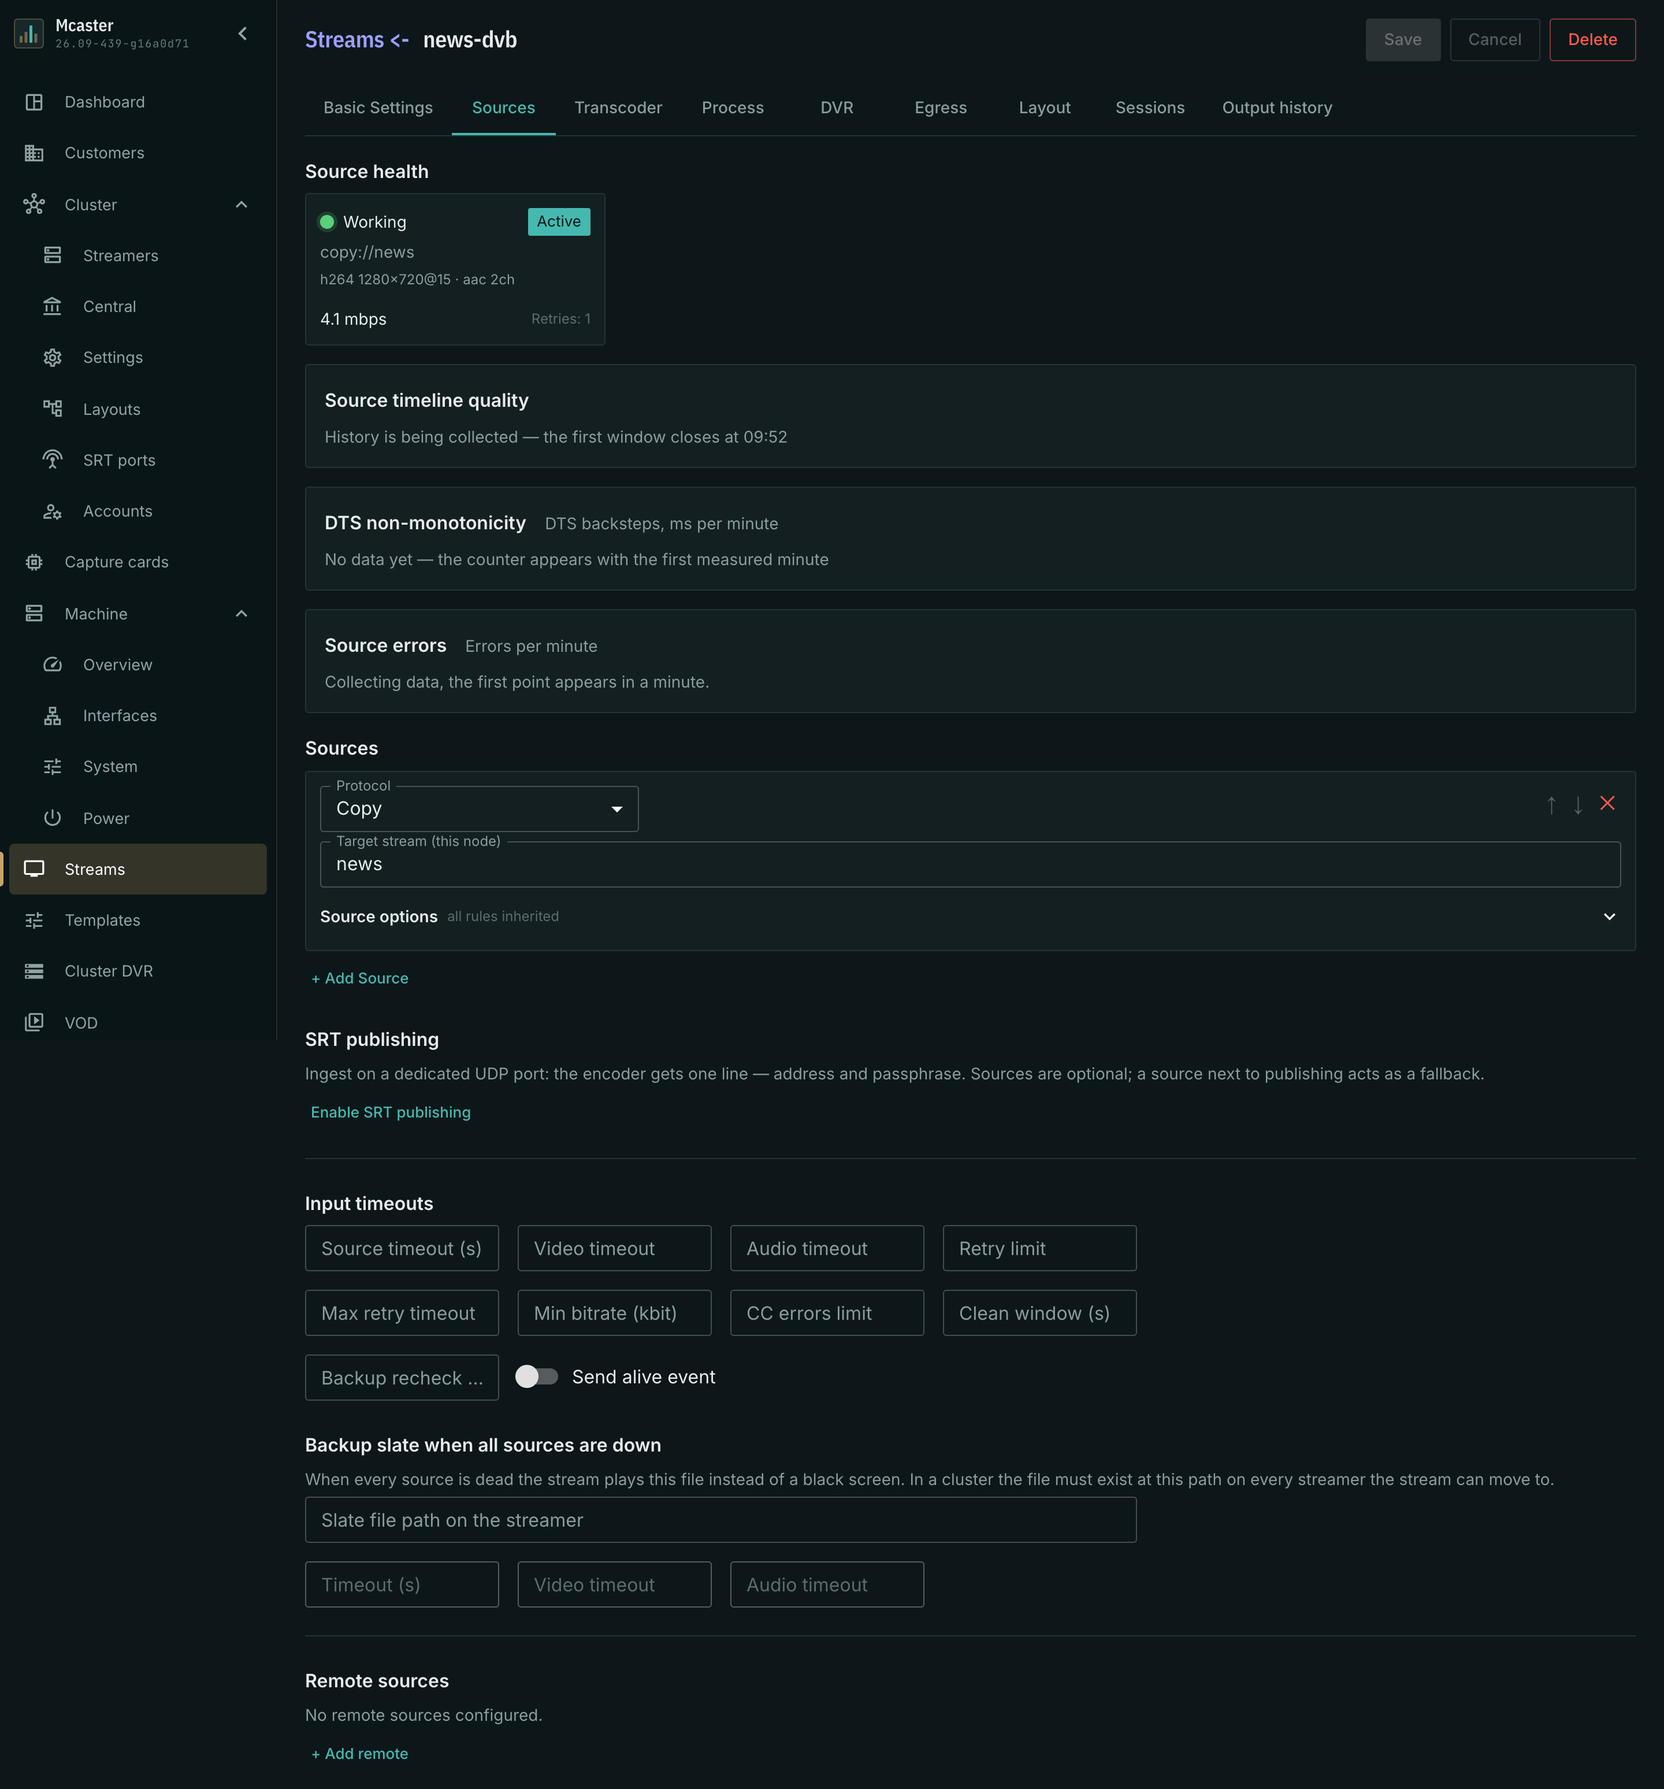Screen dimensions: 1664x1789
Task: Move the Copy source down
Action: click(x=1577, y=804)
